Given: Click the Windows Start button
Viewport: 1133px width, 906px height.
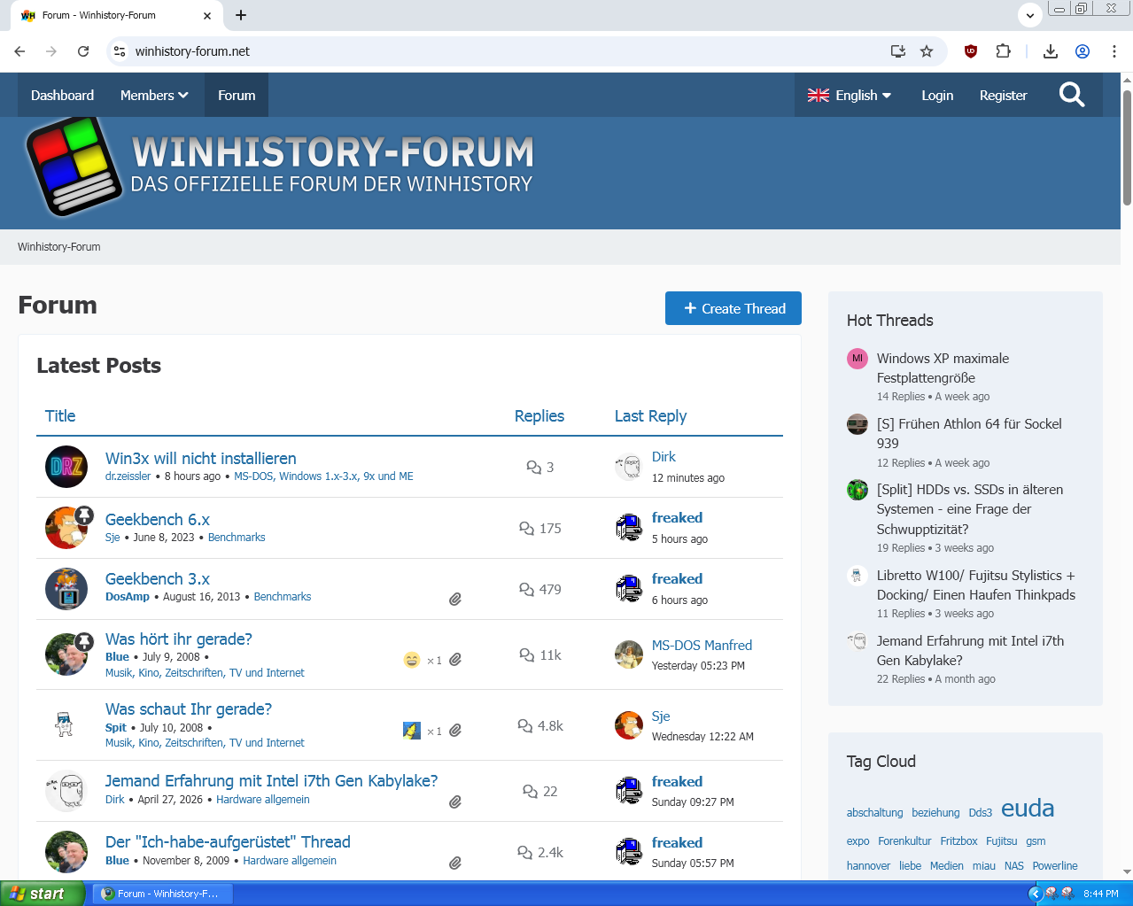Looking at the screenshot, I should click(43, 894).
